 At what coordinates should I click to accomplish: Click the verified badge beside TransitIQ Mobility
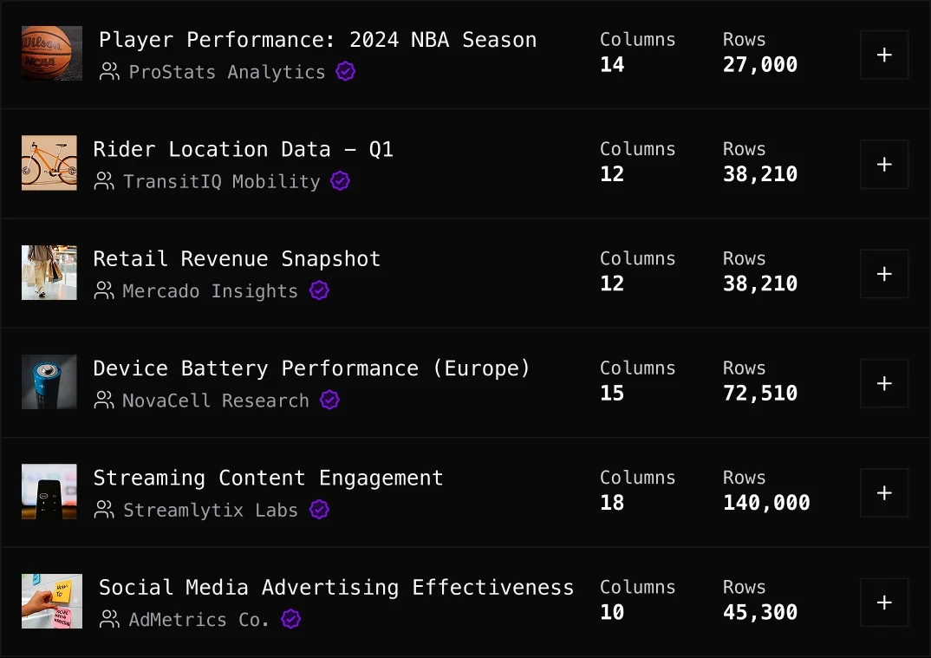click(340, 181)
